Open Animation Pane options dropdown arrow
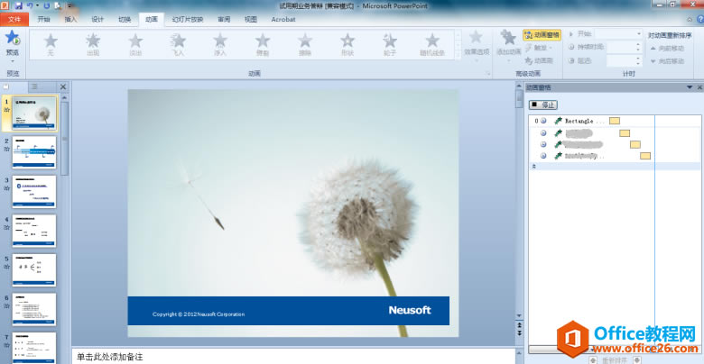The height and width of the screenshot is (364, 704). 690,87
